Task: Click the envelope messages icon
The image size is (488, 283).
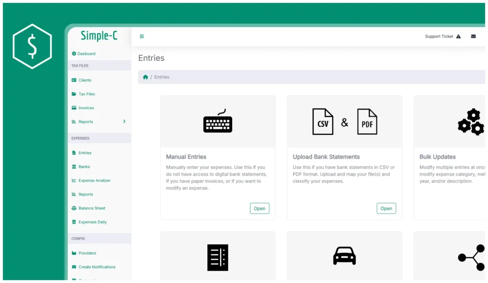Action: click(473, 36)
